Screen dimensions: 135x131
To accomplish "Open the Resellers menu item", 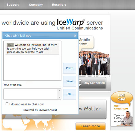I will 59,5.
